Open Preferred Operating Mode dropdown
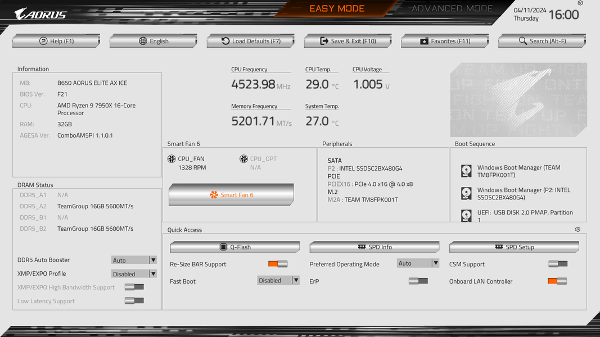Screen dimensions: 600x337 point(418,263)
